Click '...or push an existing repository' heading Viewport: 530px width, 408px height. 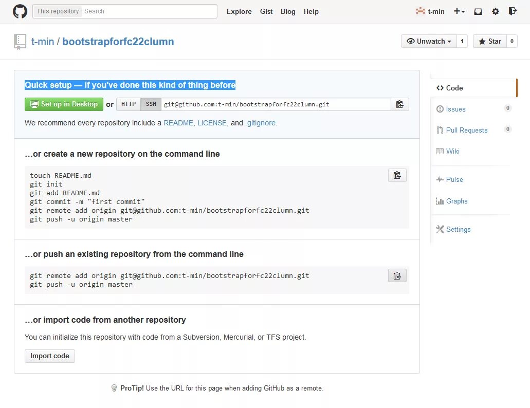coord(134,254)
